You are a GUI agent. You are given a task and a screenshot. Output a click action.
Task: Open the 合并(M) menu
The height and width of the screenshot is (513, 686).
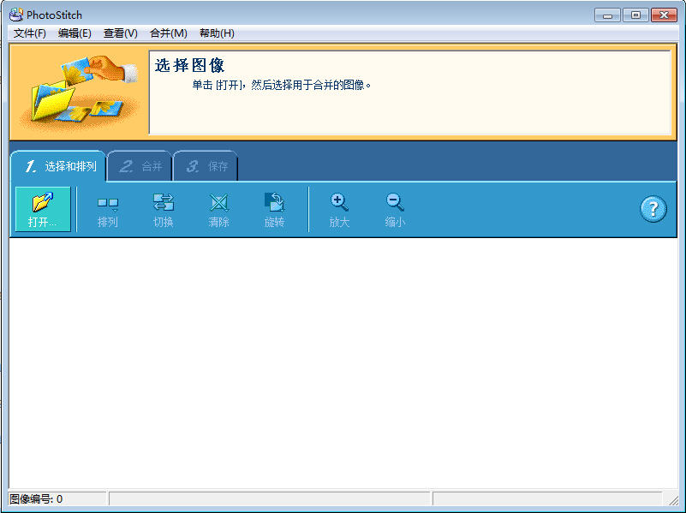[168, 33]
